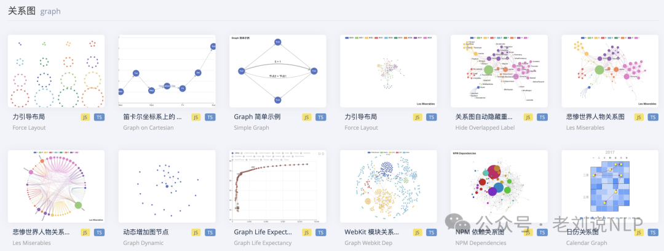Click the TS badge for Graph 简单示例
The image size is (664, 251).
pyautogui.click(x=320, y=117)
